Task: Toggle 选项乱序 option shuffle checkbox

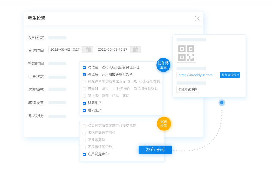Action: (84, 110)
